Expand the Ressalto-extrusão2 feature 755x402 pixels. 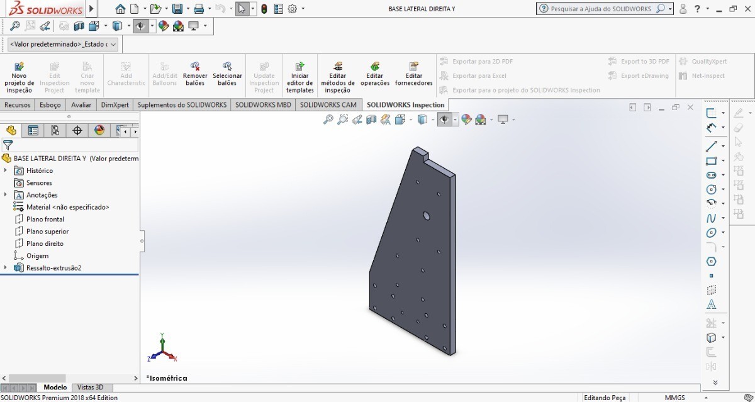(x=6, y=268)
